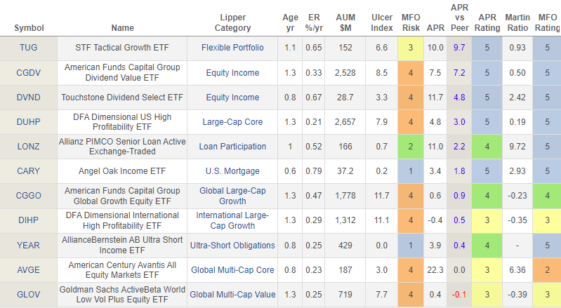The width and height of the screenshot is (561, 308).
Task: Click the MFO Risk column header
Action: click(411, 22)
